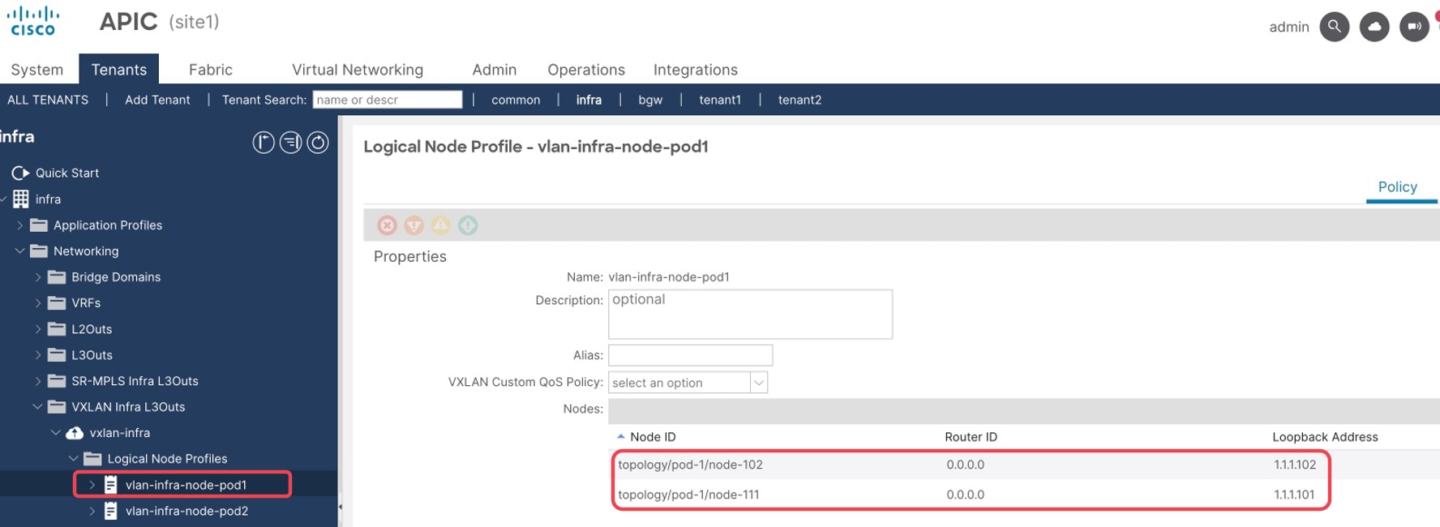Viewport: 1440px width, 527px height.
Task: Click the Description text area
Action: 750,314
